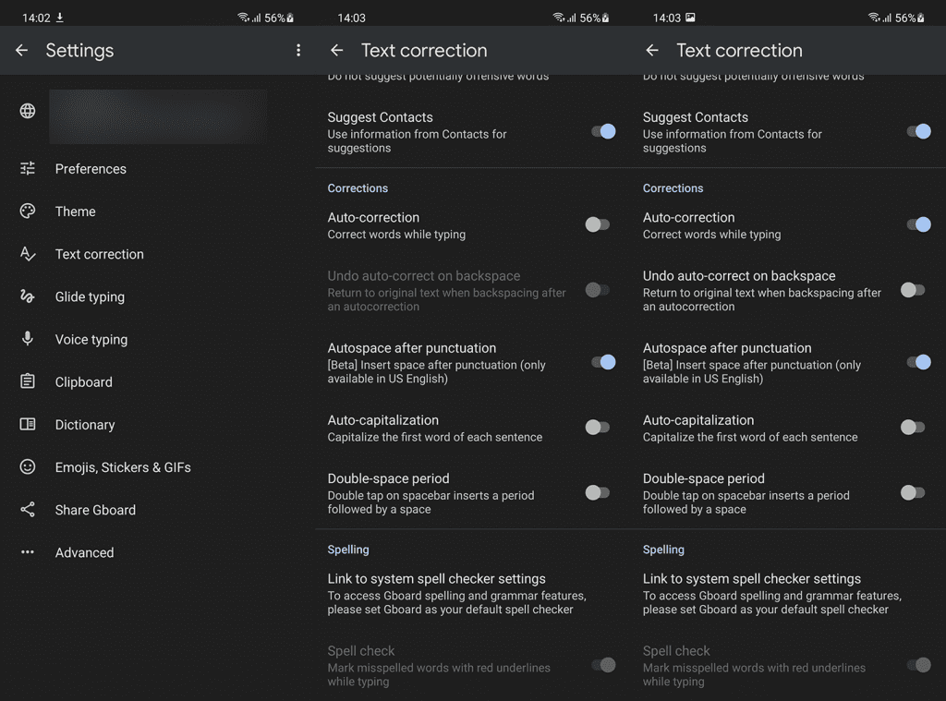Toggle Auto-capitalization in the right panel
The width and height of the screenshot is (946, 701).
pyautogui.click(x=913, y=427)
